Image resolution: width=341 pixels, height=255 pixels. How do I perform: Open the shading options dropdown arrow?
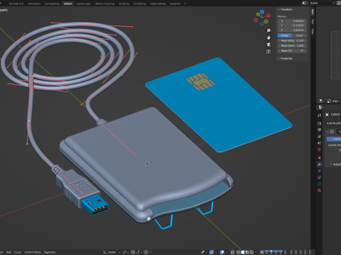point(256,252)
